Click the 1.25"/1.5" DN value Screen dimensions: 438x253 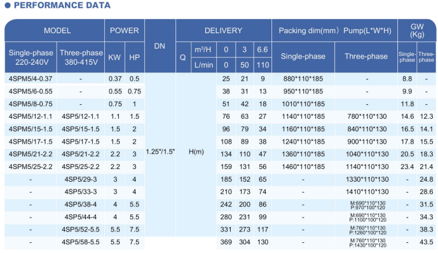[x=160, y=152]
